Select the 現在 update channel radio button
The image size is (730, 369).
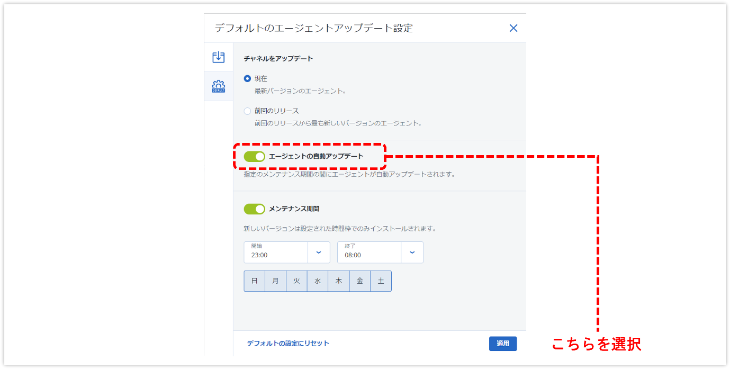coord(247,78)
